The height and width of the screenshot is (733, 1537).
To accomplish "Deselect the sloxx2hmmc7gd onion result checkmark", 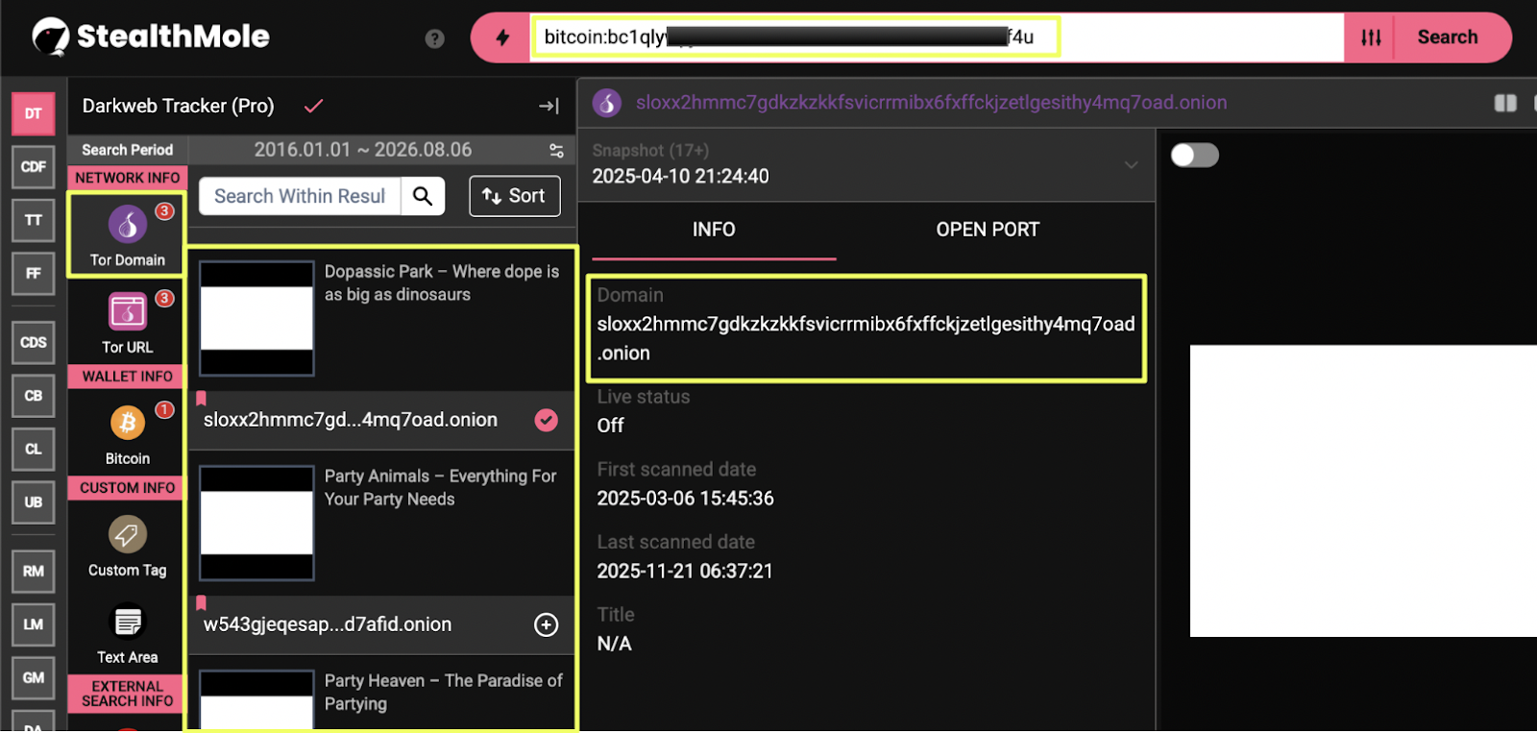I will (x=547, y=420).
